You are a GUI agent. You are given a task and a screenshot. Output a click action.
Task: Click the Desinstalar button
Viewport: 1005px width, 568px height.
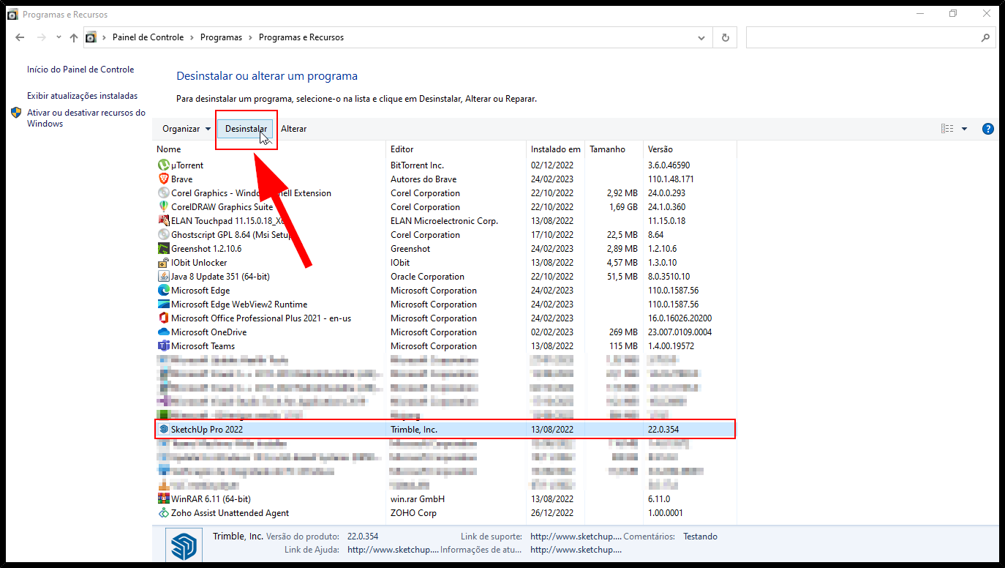246,129
